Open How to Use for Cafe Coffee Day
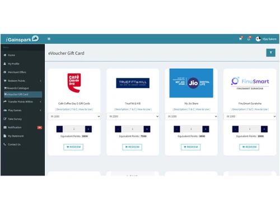This screenshot has height=210, width=280. (85, 109)
